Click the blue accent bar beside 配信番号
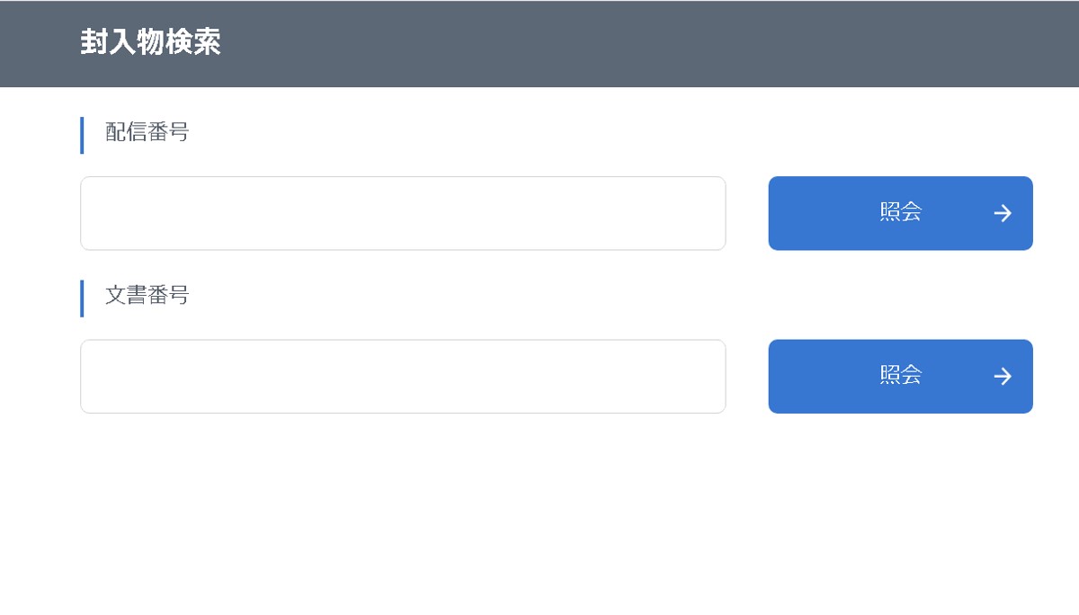The width and height of the screenshot is (1079, 615). (x=82, y=135)
